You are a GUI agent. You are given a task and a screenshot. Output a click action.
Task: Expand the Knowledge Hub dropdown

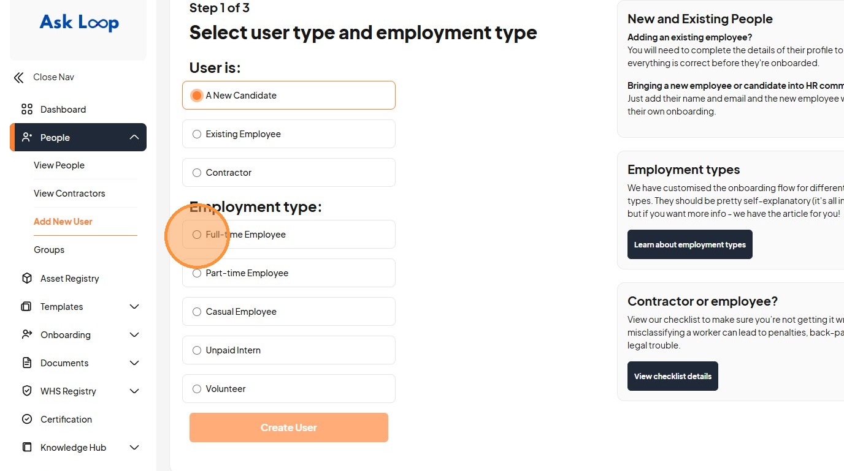click(134, 448)
